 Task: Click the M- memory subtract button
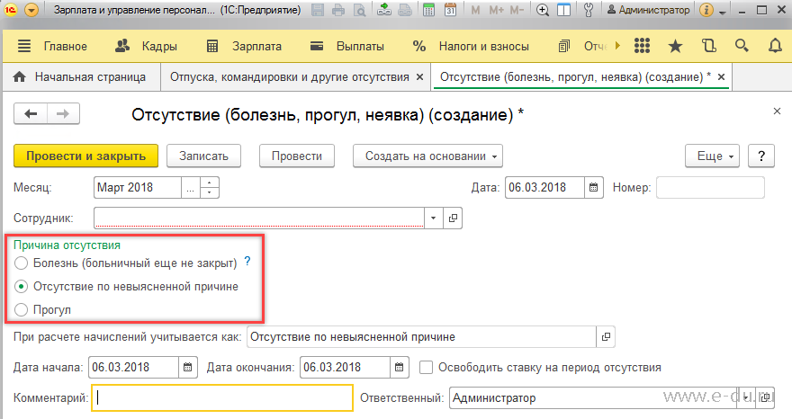[x=517, y=10]
